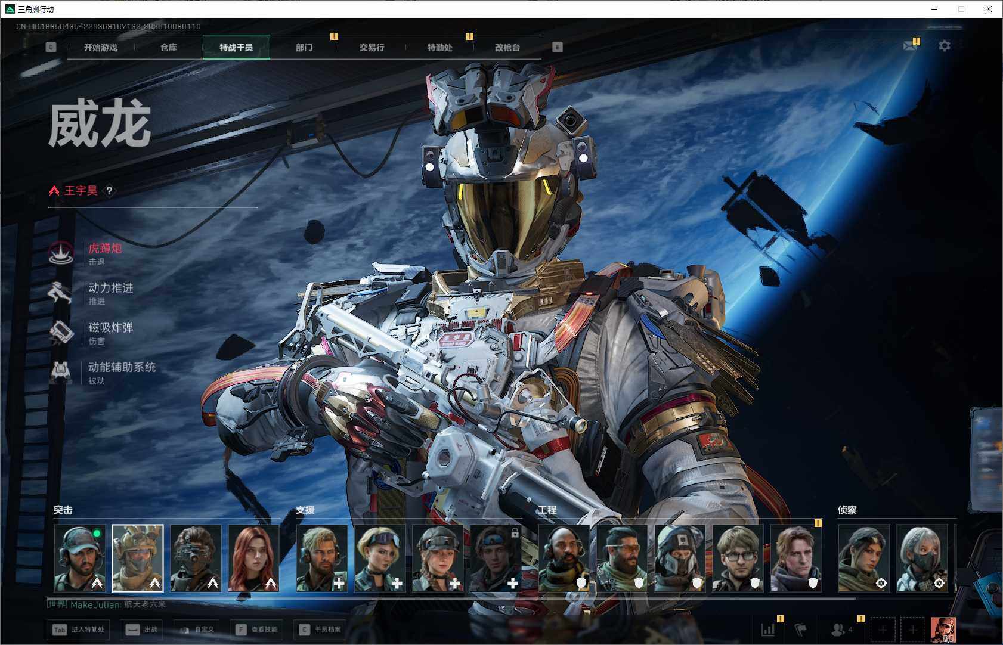Viewport: 1003px width, 645px height.
Task: Click the 进入特勤处 button
Action: [x=78, y=630]
